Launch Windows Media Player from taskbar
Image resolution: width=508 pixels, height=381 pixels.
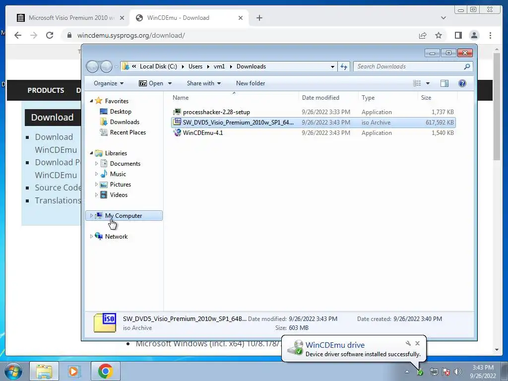tap(73, 371)
